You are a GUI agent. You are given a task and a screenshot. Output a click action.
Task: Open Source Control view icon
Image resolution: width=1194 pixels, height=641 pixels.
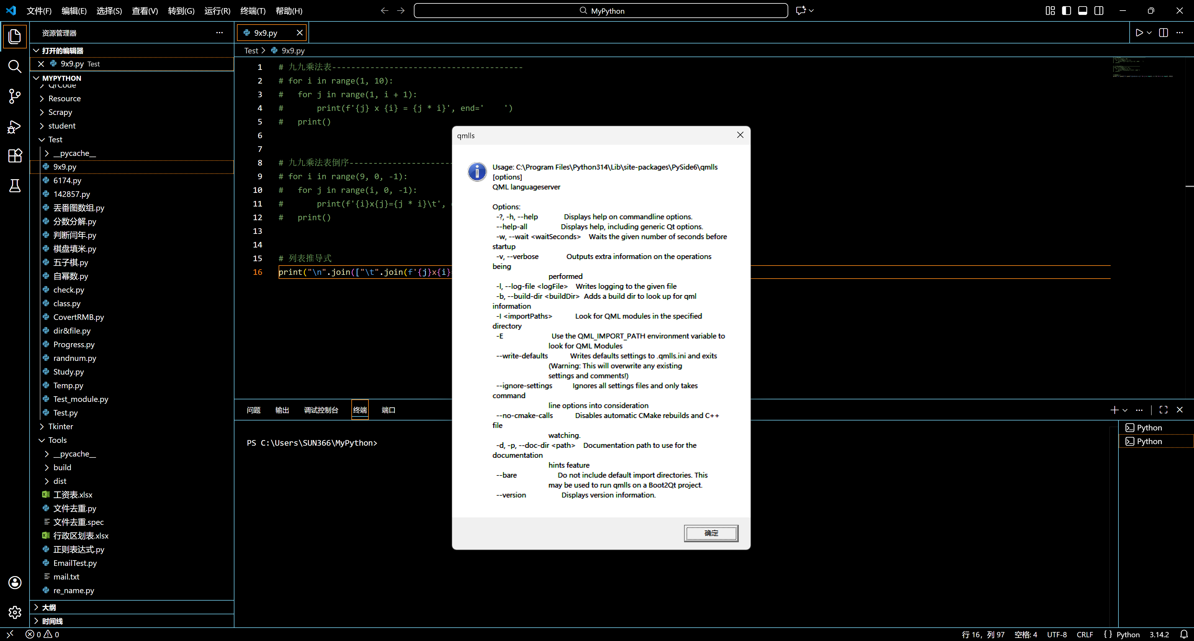point(15,96)
